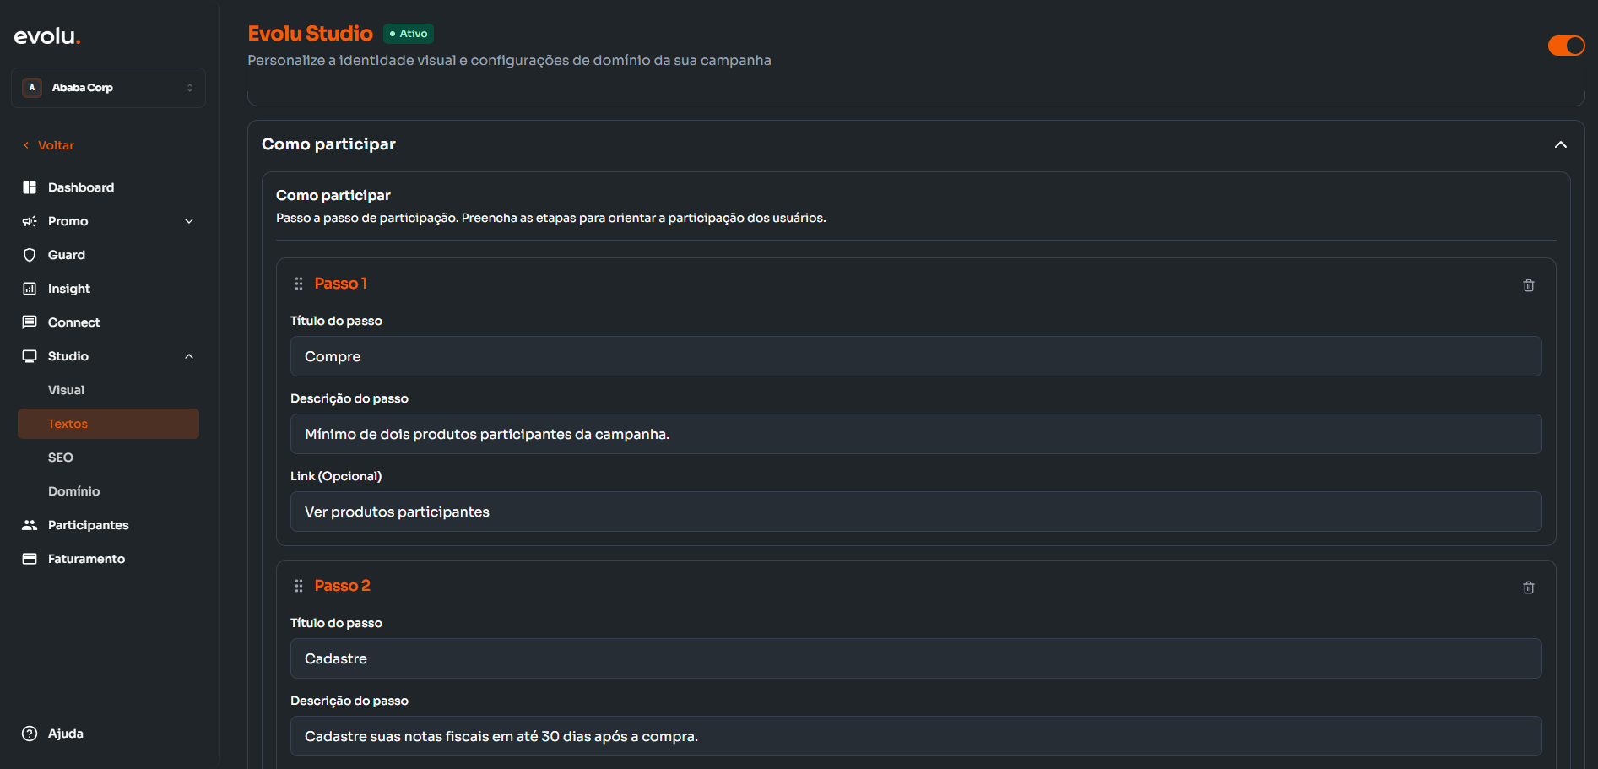Click the Dashboard icon in sidebar

tap(30, 187)
